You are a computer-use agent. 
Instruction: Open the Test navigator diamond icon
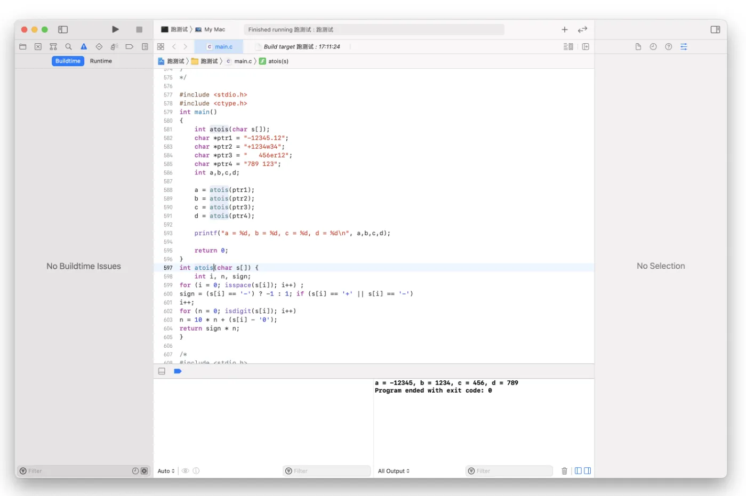tap(99, 46)
